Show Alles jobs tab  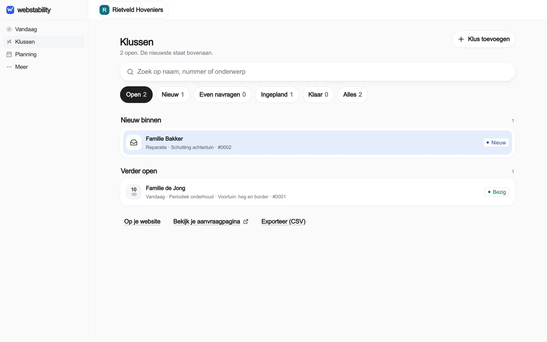click(x=353, y=95)
